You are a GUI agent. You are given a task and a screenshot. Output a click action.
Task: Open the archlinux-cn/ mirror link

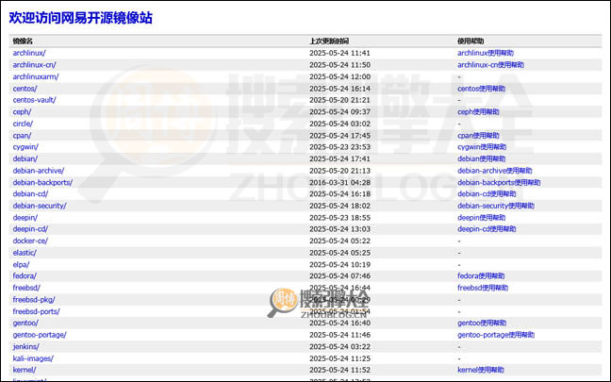tap(34, 65)
